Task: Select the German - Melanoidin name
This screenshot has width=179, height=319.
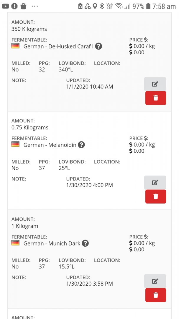Action: click(50, 145)
